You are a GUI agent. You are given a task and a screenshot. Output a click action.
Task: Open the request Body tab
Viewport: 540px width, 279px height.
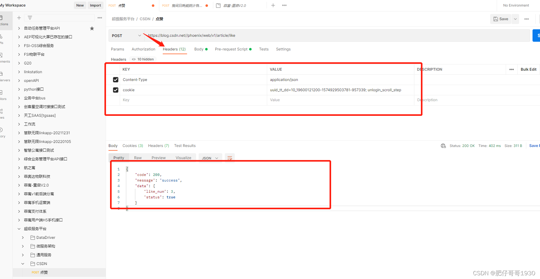201,49
